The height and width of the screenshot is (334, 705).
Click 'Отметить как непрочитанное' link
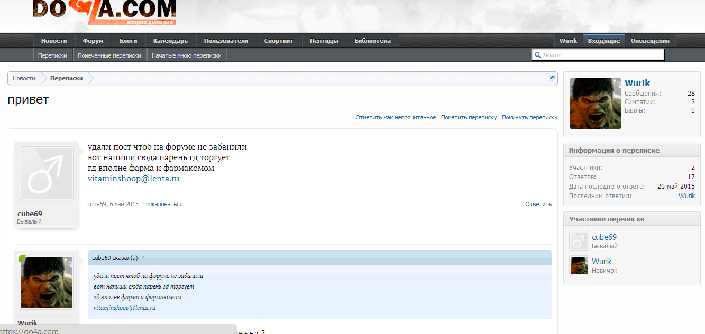(396, 117)
